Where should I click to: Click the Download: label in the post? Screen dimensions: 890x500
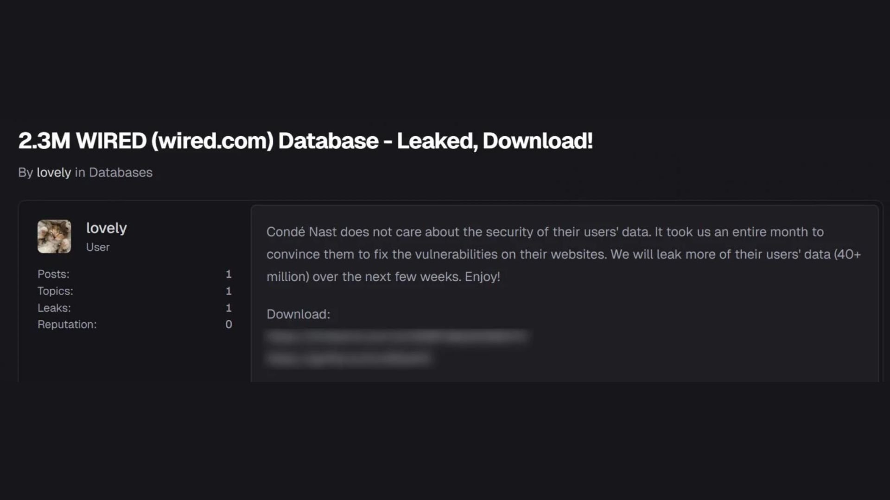tap(298, 314)
